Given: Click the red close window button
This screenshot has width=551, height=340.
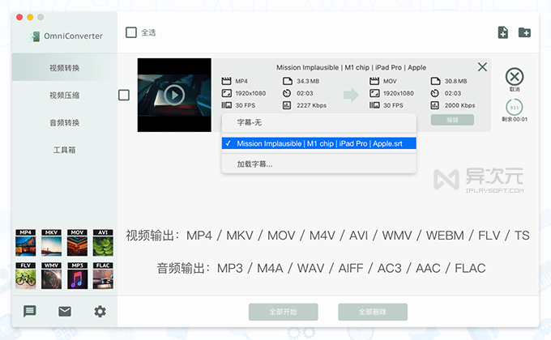Looking at the screenshot, I should click(19, 17).
